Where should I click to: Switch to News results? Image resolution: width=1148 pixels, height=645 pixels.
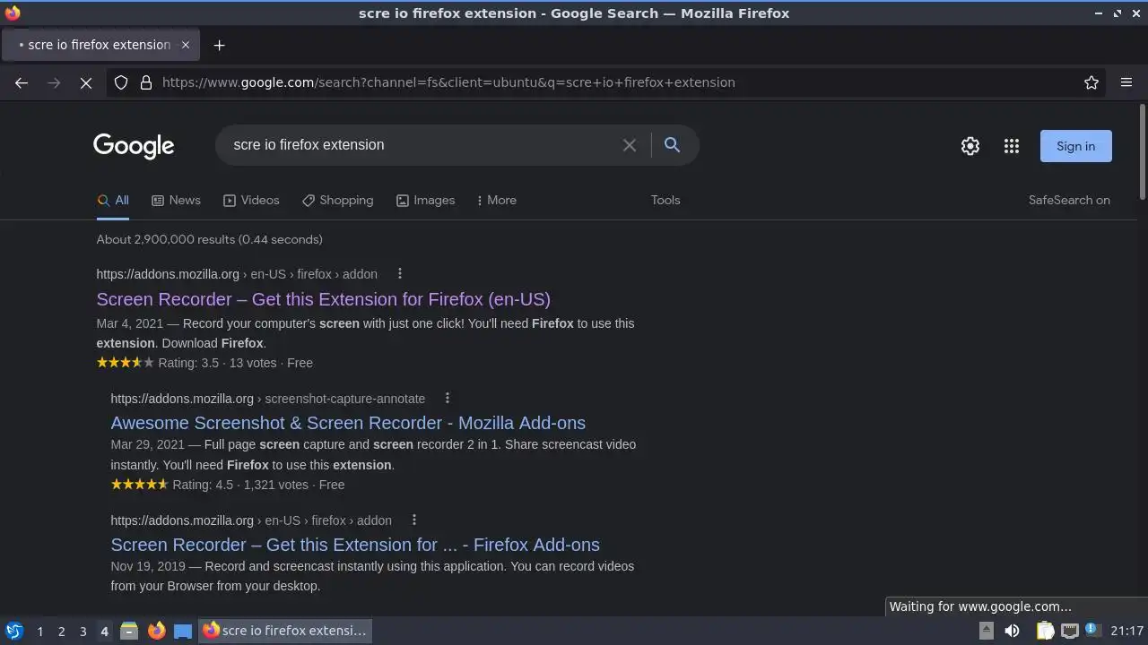click(x=176, y=201)
